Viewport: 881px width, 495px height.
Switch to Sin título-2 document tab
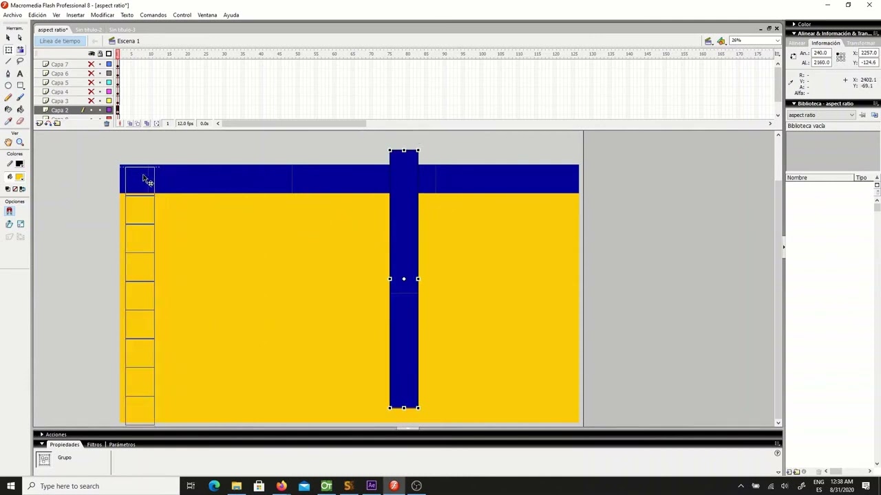click(x=89, y=30)
